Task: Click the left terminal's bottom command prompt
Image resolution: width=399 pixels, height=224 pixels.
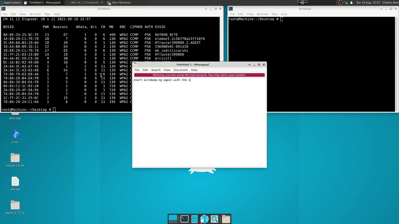Action: [28, 110]
